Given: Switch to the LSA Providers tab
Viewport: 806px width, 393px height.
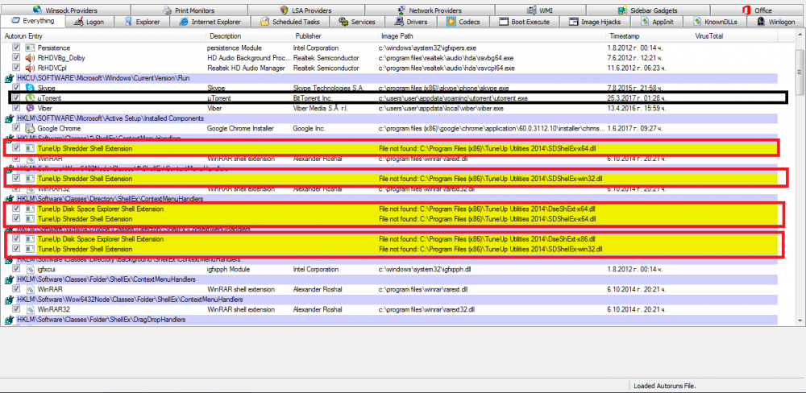Looking at the screenshot, I should coord(305,10).
